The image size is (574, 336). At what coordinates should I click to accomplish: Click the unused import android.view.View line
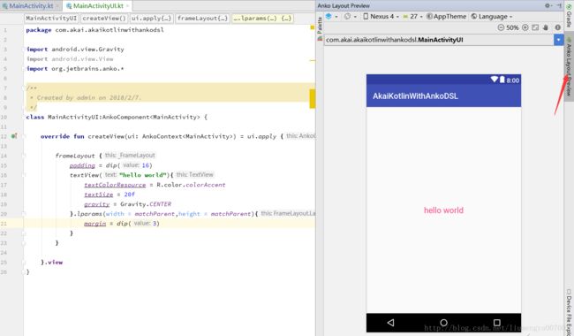[70, 59]
